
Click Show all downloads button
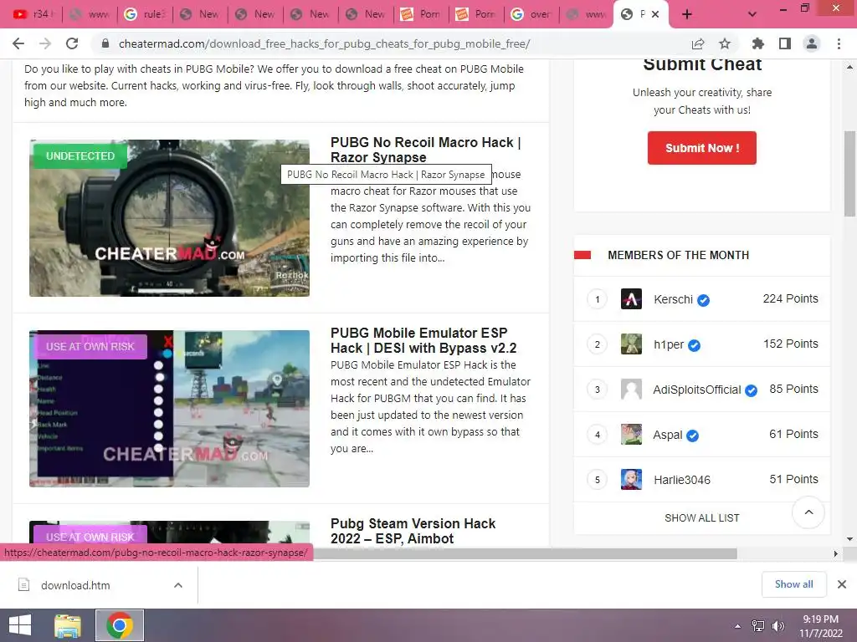pyautogui.click(x=793, y=584)
